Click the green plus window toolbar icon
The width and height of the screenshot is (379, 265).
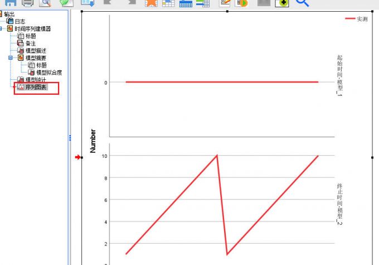point(282,3)
